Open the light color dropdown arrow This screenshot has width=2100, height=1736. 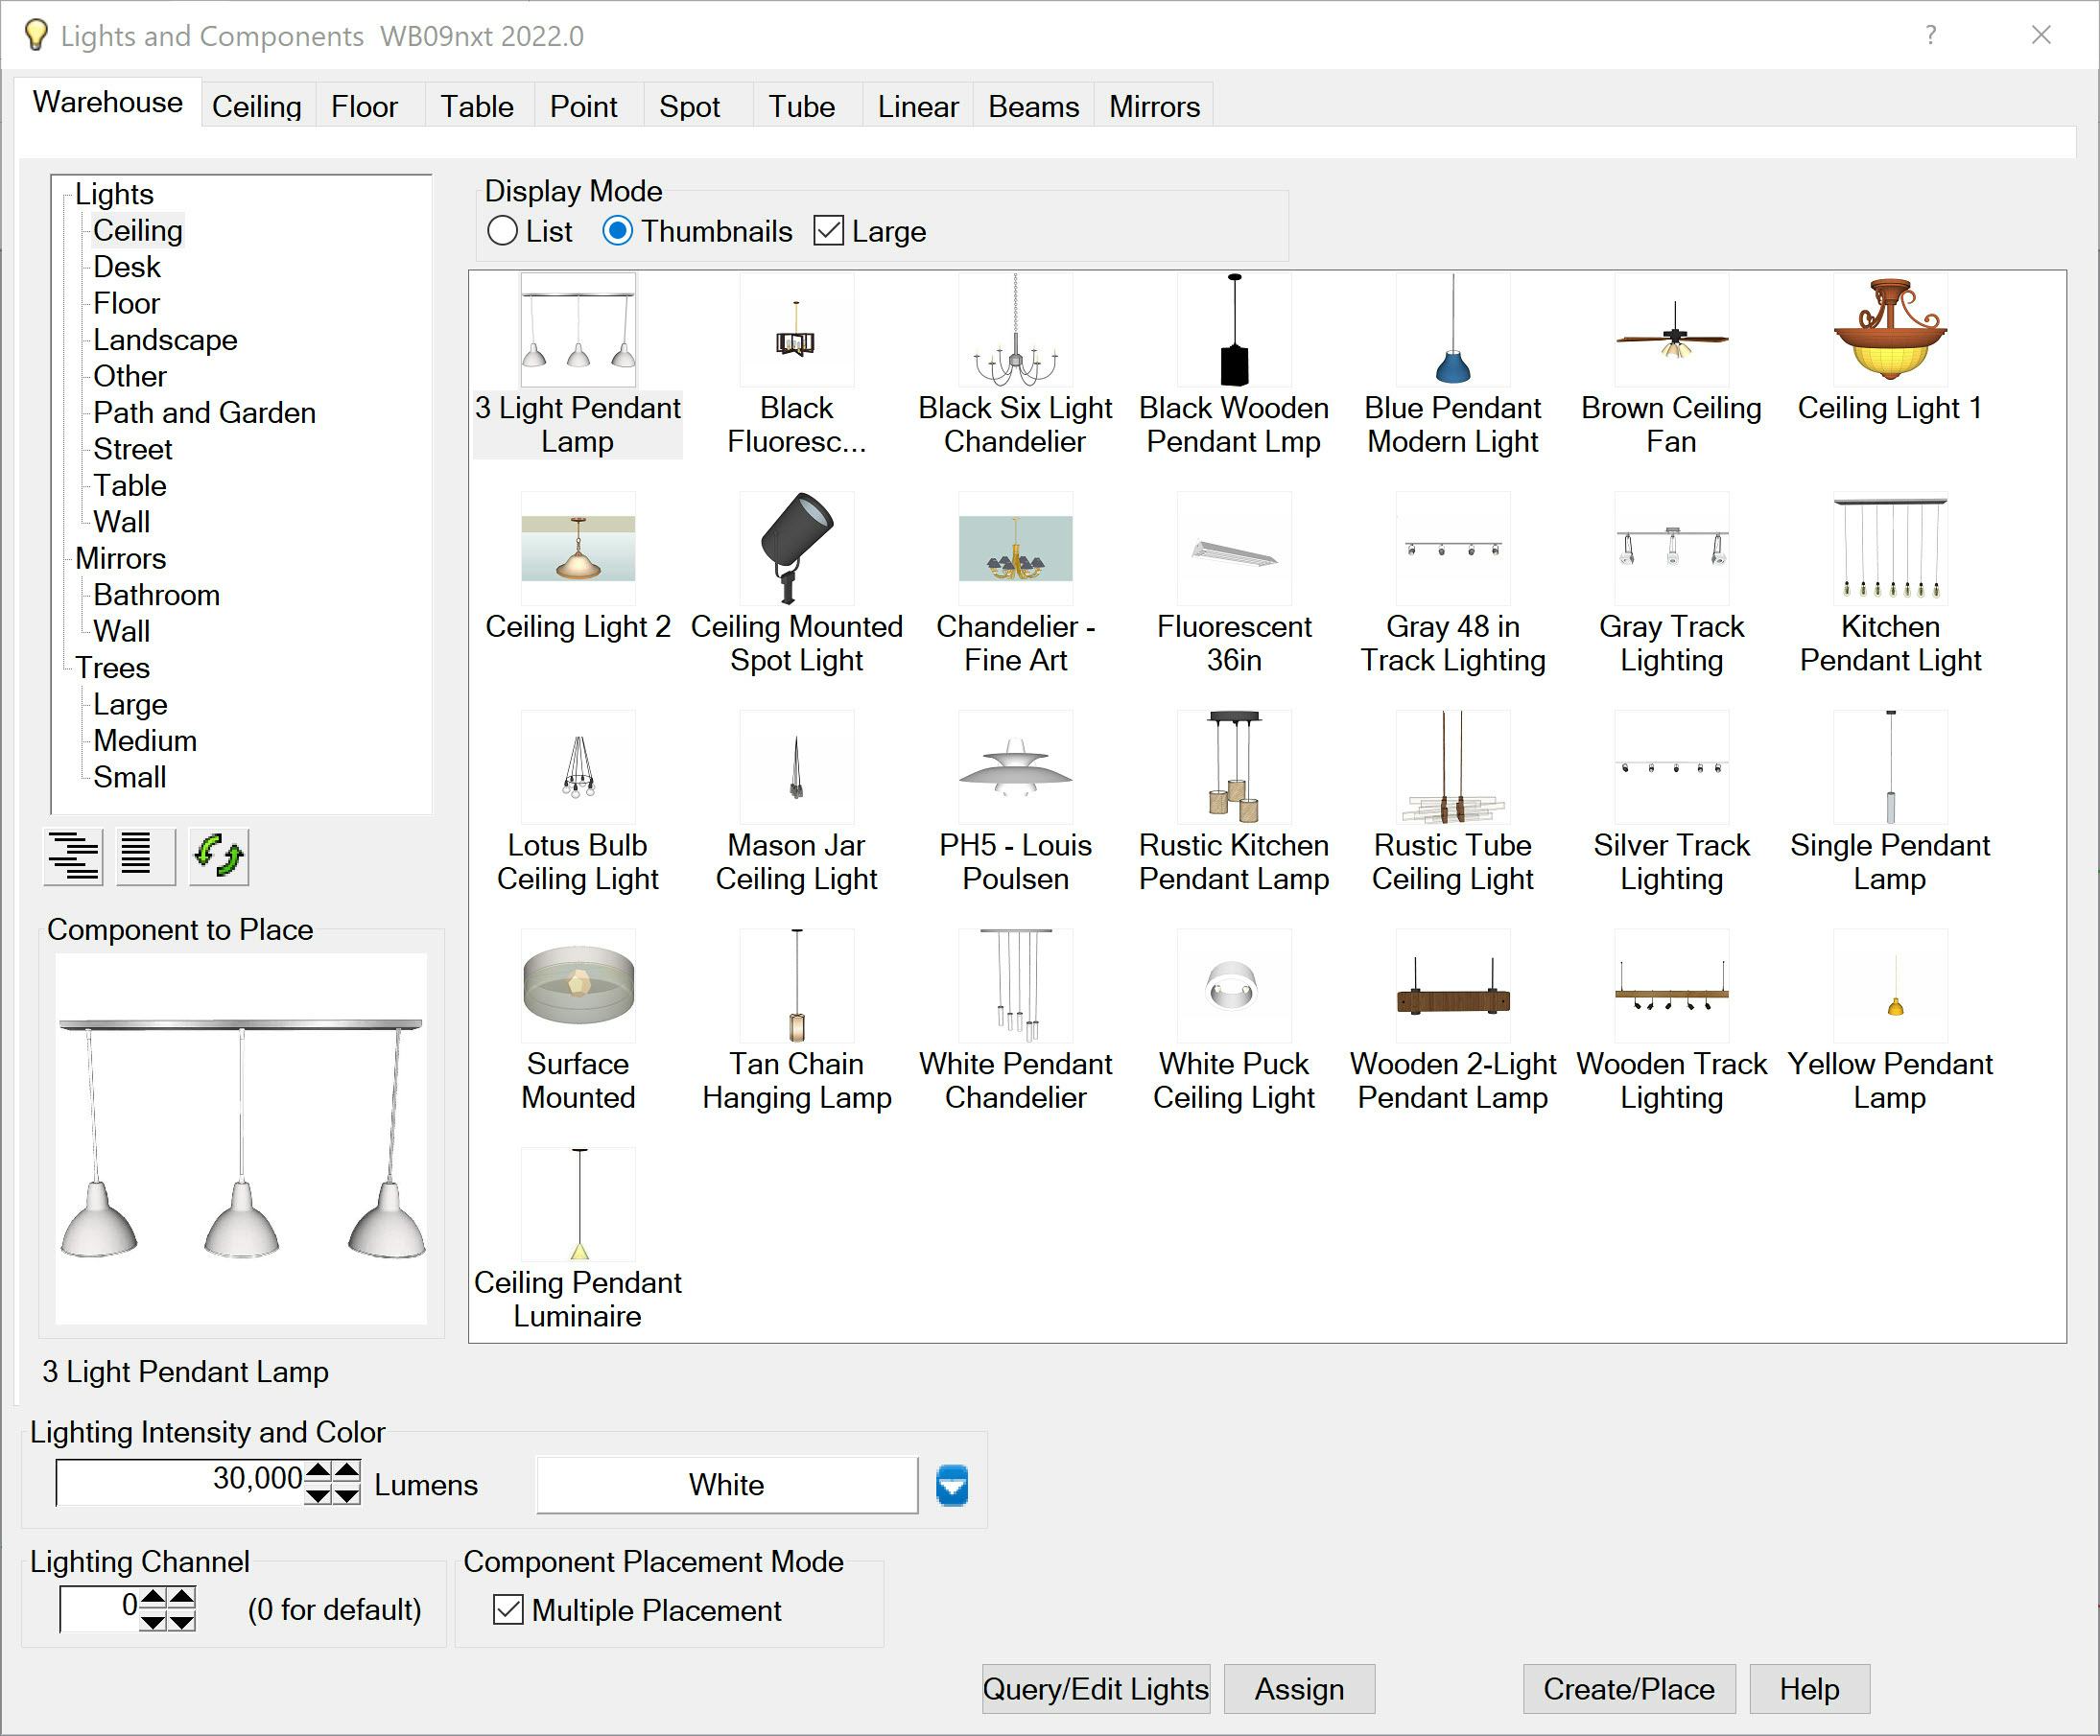pyautogui.click(x=951, y=1486)
